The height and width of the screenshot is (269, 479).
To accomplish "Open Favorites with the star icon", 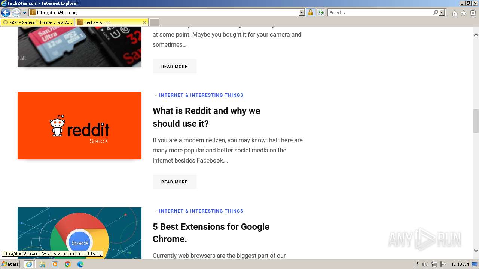I will tap(464, 13).
